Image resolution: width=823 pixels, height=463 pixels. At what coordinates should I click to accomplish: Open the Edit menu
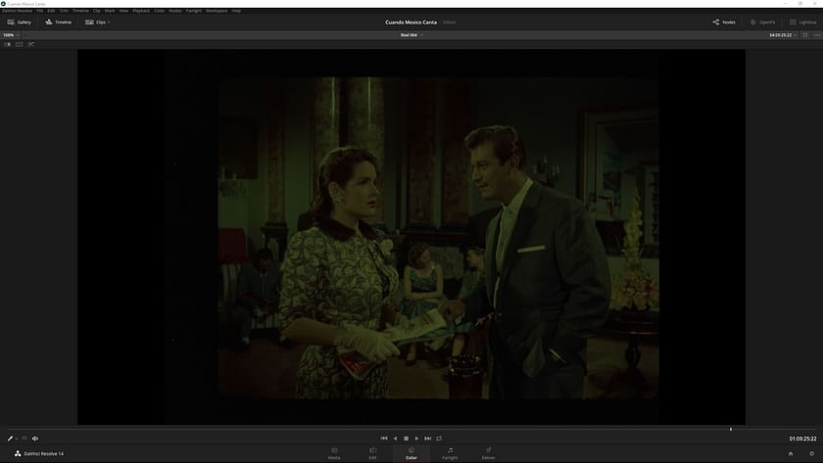click(x=51, y=11)
